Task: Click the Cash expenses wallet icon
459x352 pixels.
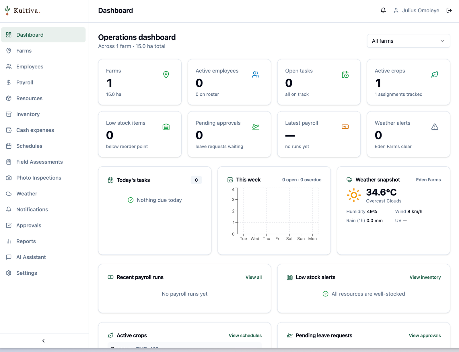Action: [x=9, y=130]
